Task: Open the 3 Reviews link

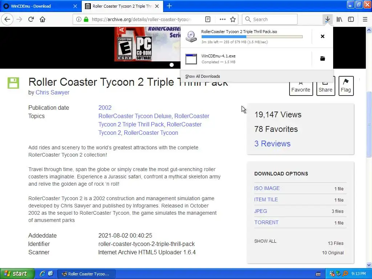Action: coord(272,143)
